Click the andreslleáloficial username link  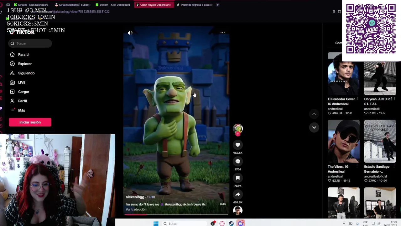pyautogui.click(x=375, y=176)
